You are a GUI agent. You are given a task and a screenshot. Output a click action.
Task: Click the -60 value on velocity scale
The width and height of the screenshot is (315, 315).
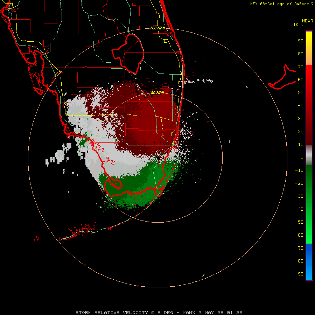[x=299, y=235]
